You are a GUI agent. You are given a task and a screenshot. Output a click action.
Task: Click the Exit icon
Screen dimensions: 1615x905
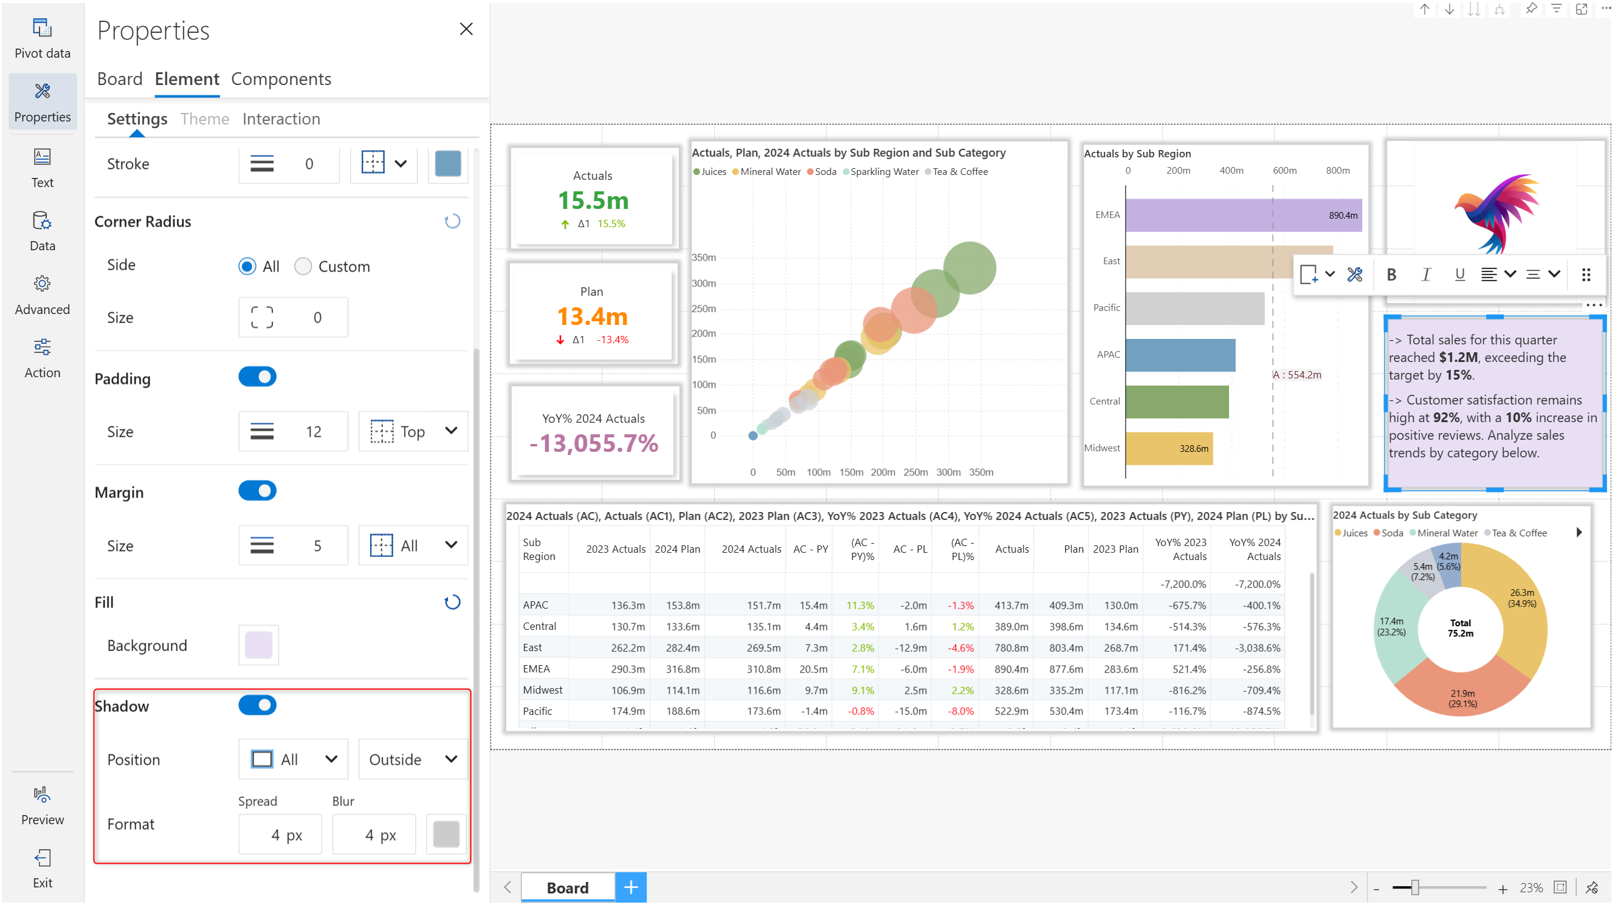click(x=42, y=868)
